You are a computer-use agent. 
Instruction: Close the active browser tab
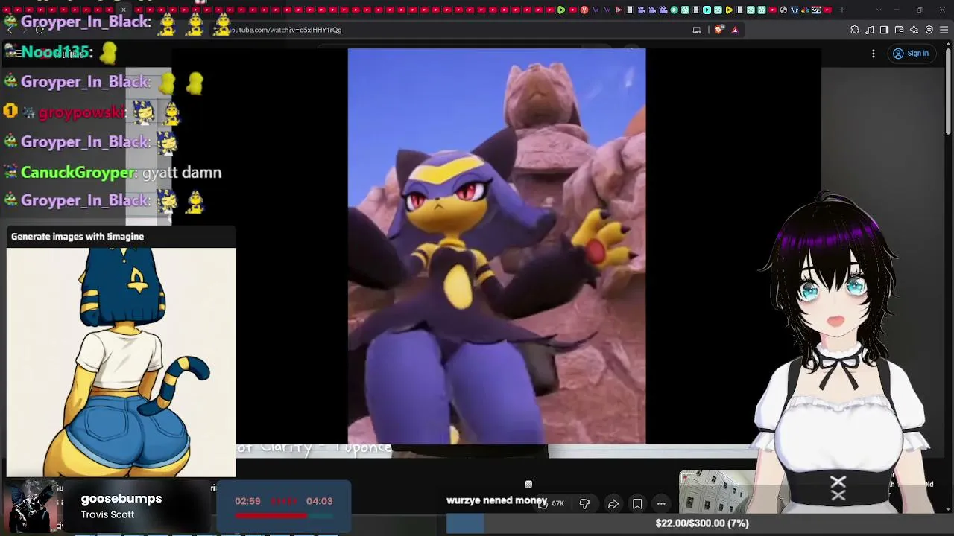pos(124,10)
